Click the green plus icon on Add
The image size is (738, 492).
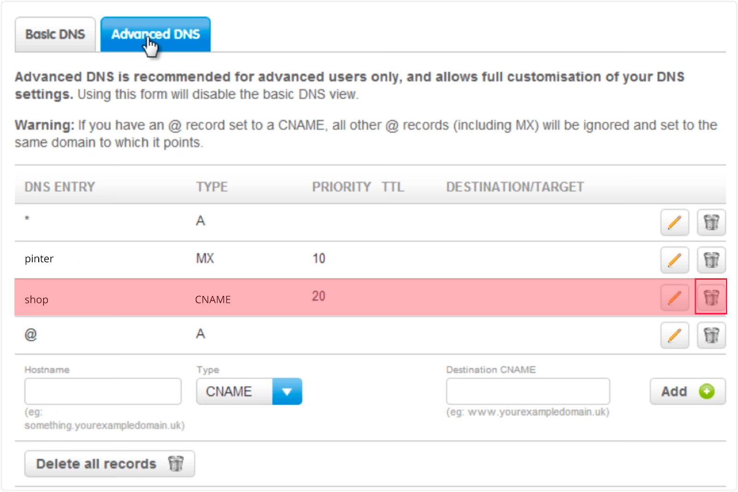(707, 391)
